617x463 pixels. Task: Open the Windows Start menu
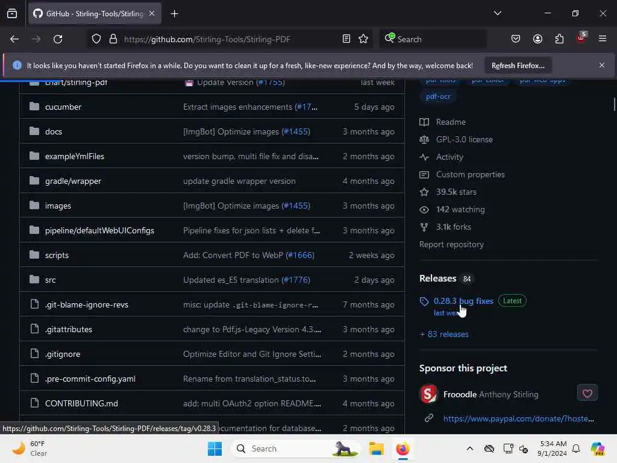click(215, 449)
